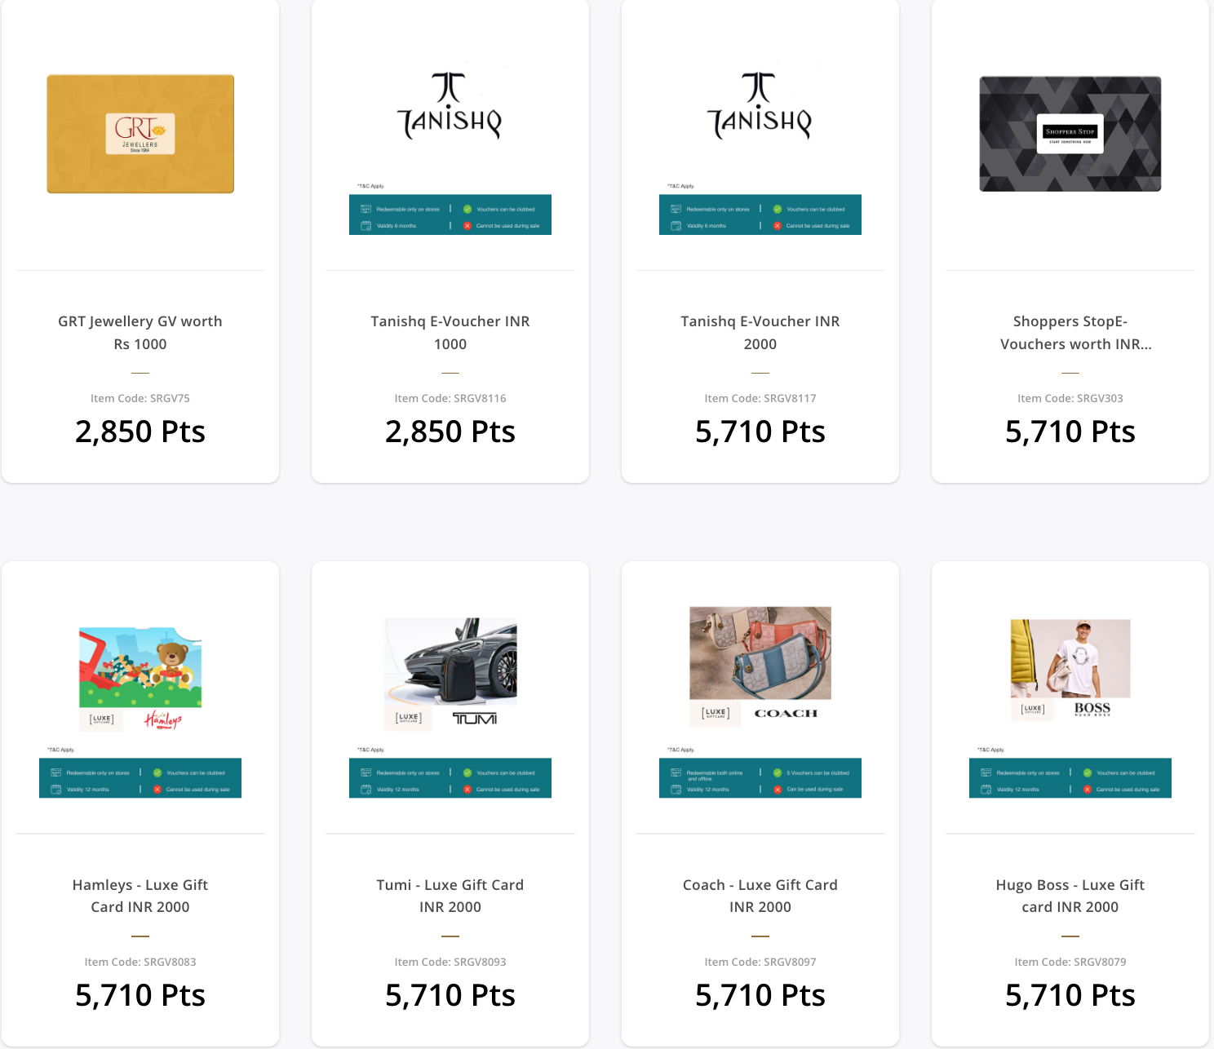This screenshot has width=1214, height=1049.
Task: Select the Hamleys - Luxe Gift Card INR 2000 title
Action: point(140,896)
